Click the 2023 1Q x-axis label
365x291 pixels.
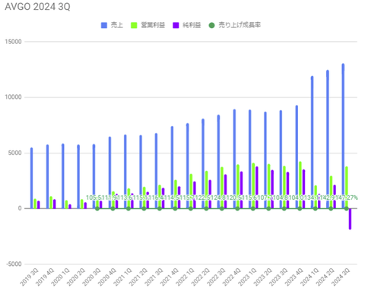[x=247, y=277]
